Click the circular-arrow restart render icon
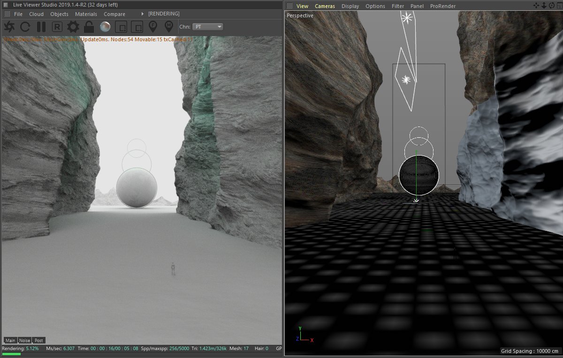 [25, 27]
